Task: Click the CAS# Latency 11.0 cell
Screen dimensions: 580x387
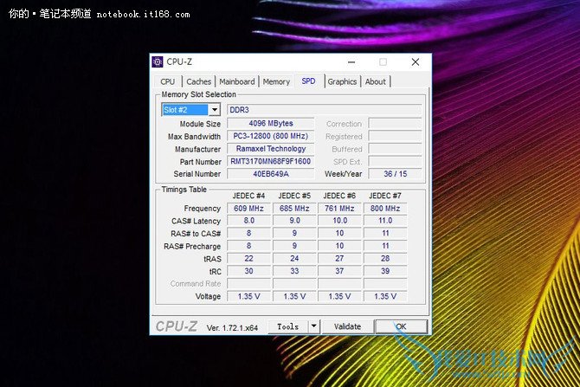Action: [385, 221]
